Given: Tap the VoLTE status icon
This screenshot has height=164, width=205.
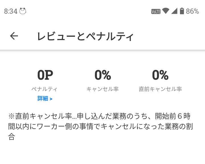Looking at the screenshot, I should click(156, 11).
